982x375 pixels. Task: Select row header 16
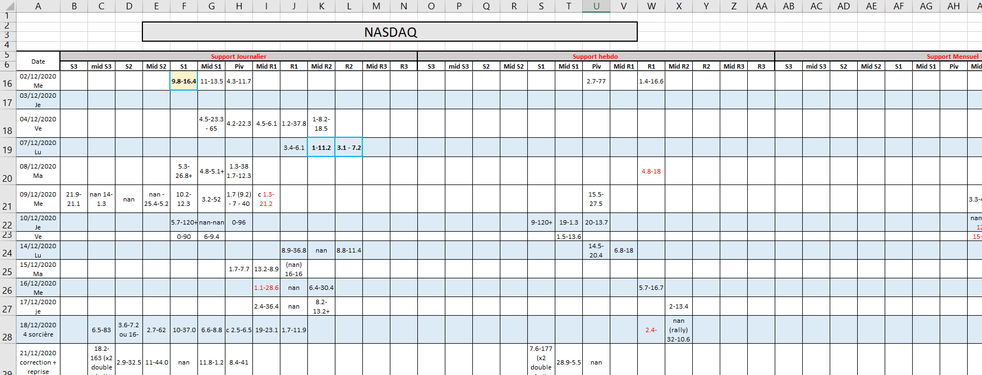8,81
